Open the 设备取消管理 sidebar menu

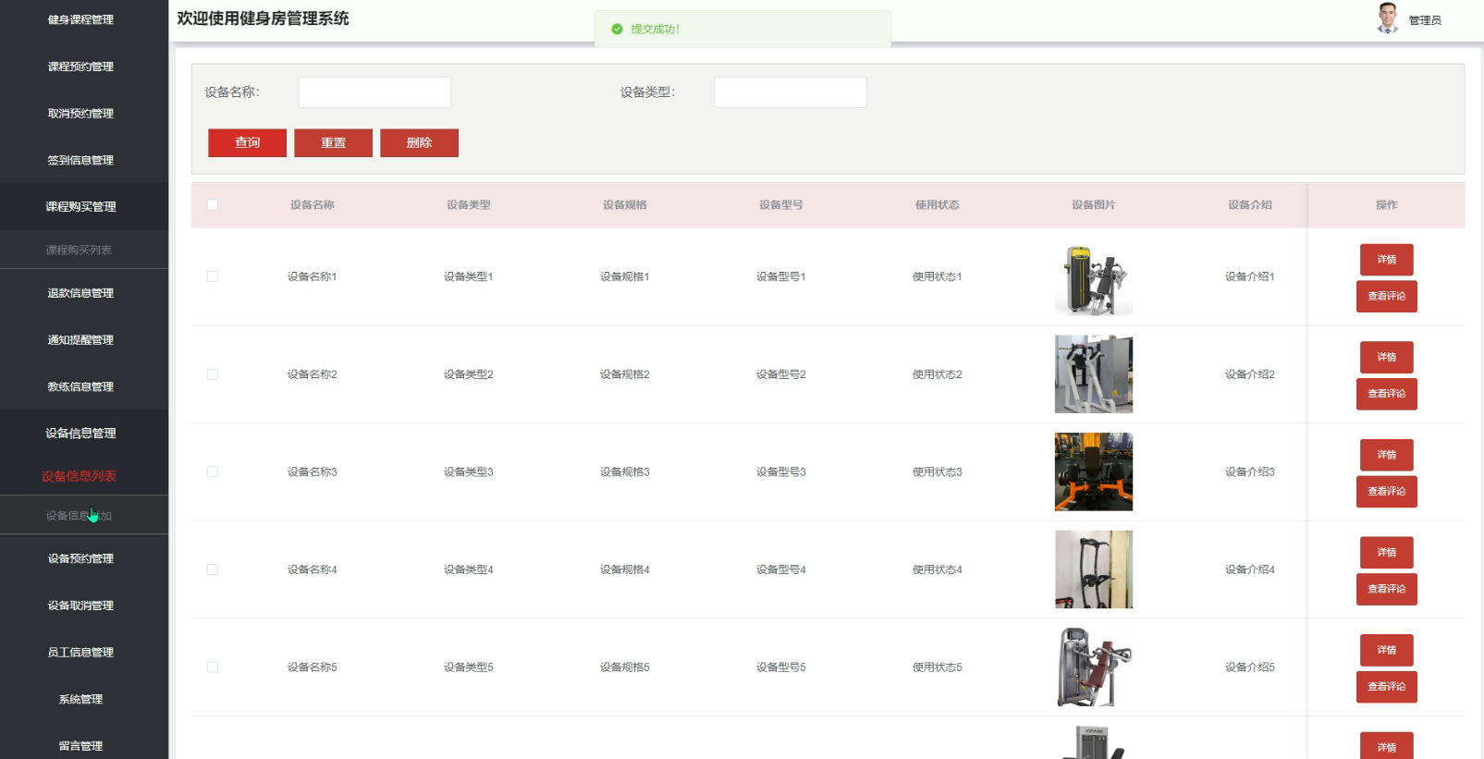click(x=80, y=606)
